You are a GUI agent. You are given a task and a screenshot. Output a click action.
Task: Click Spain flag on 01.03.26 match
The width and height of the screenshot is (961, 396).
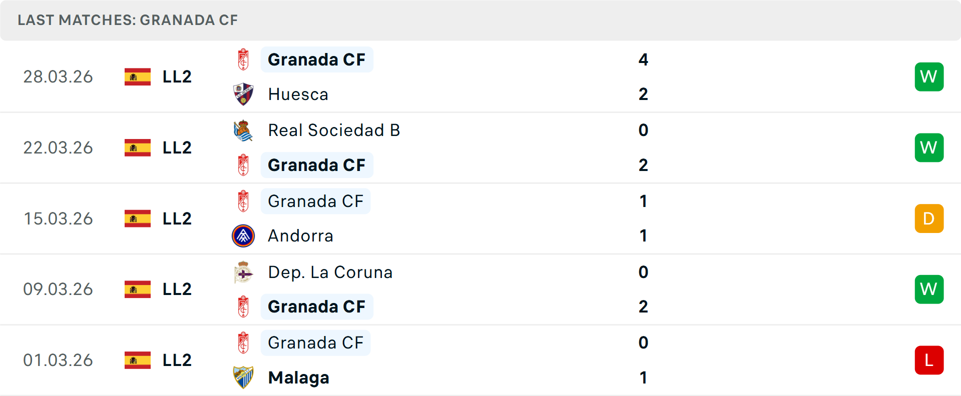coord(138,360)
